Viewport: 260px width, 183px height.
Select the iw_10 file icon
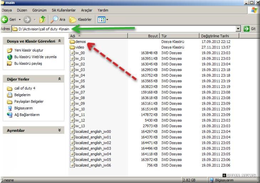tap(72, 109)
